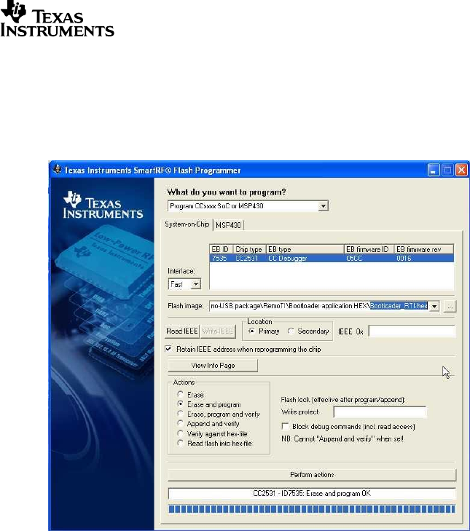The image size is (470, 531).
Task: Browse for flash image with the ... button
Action: 450,306
